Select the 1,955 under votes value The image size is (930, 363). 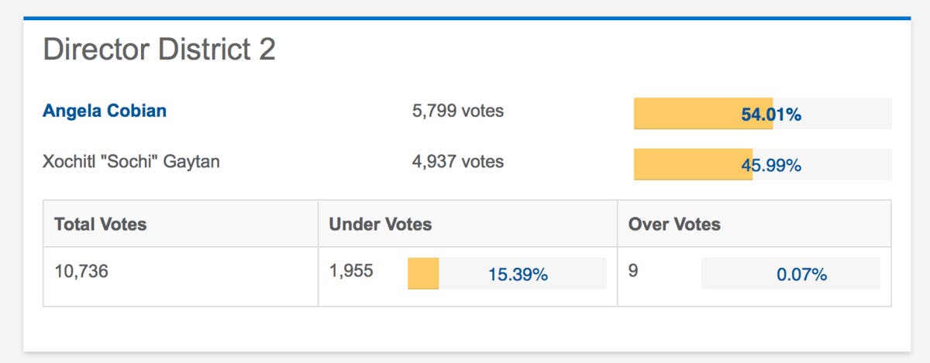click(x=351, y=271)
